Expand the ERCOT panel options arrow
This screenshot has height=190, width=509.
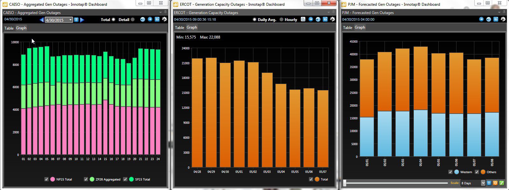point(329,12)
